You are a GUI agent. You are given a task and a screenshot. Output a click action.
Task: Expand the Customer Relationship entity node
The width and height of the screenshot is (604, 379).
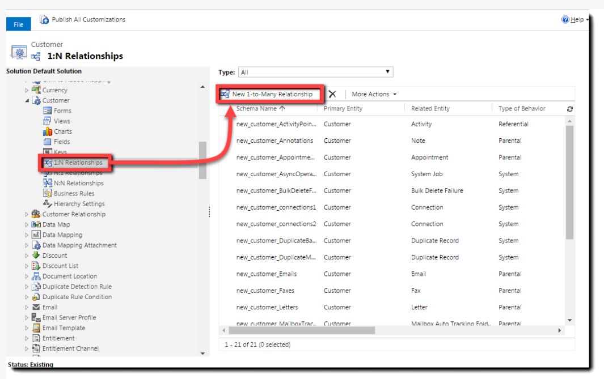click(x=26, y=215)
